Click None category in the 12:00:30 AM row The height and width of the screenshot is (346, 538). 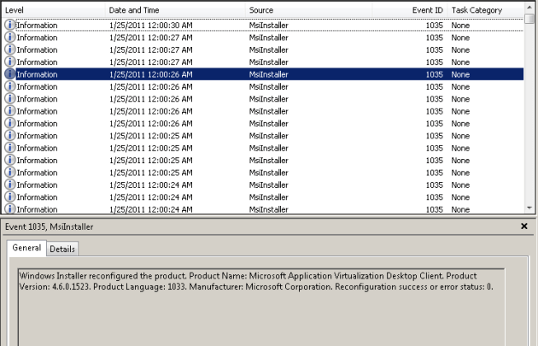point(460,26)
